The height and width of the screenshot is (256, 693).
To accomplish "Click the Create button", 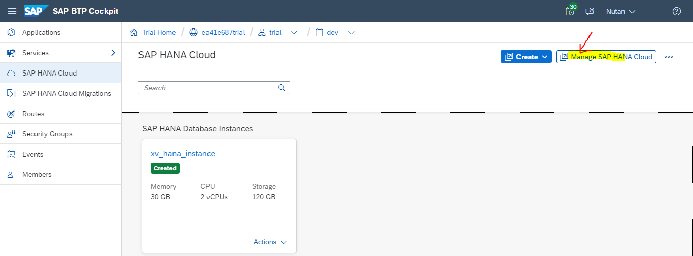I will point(526,57).
